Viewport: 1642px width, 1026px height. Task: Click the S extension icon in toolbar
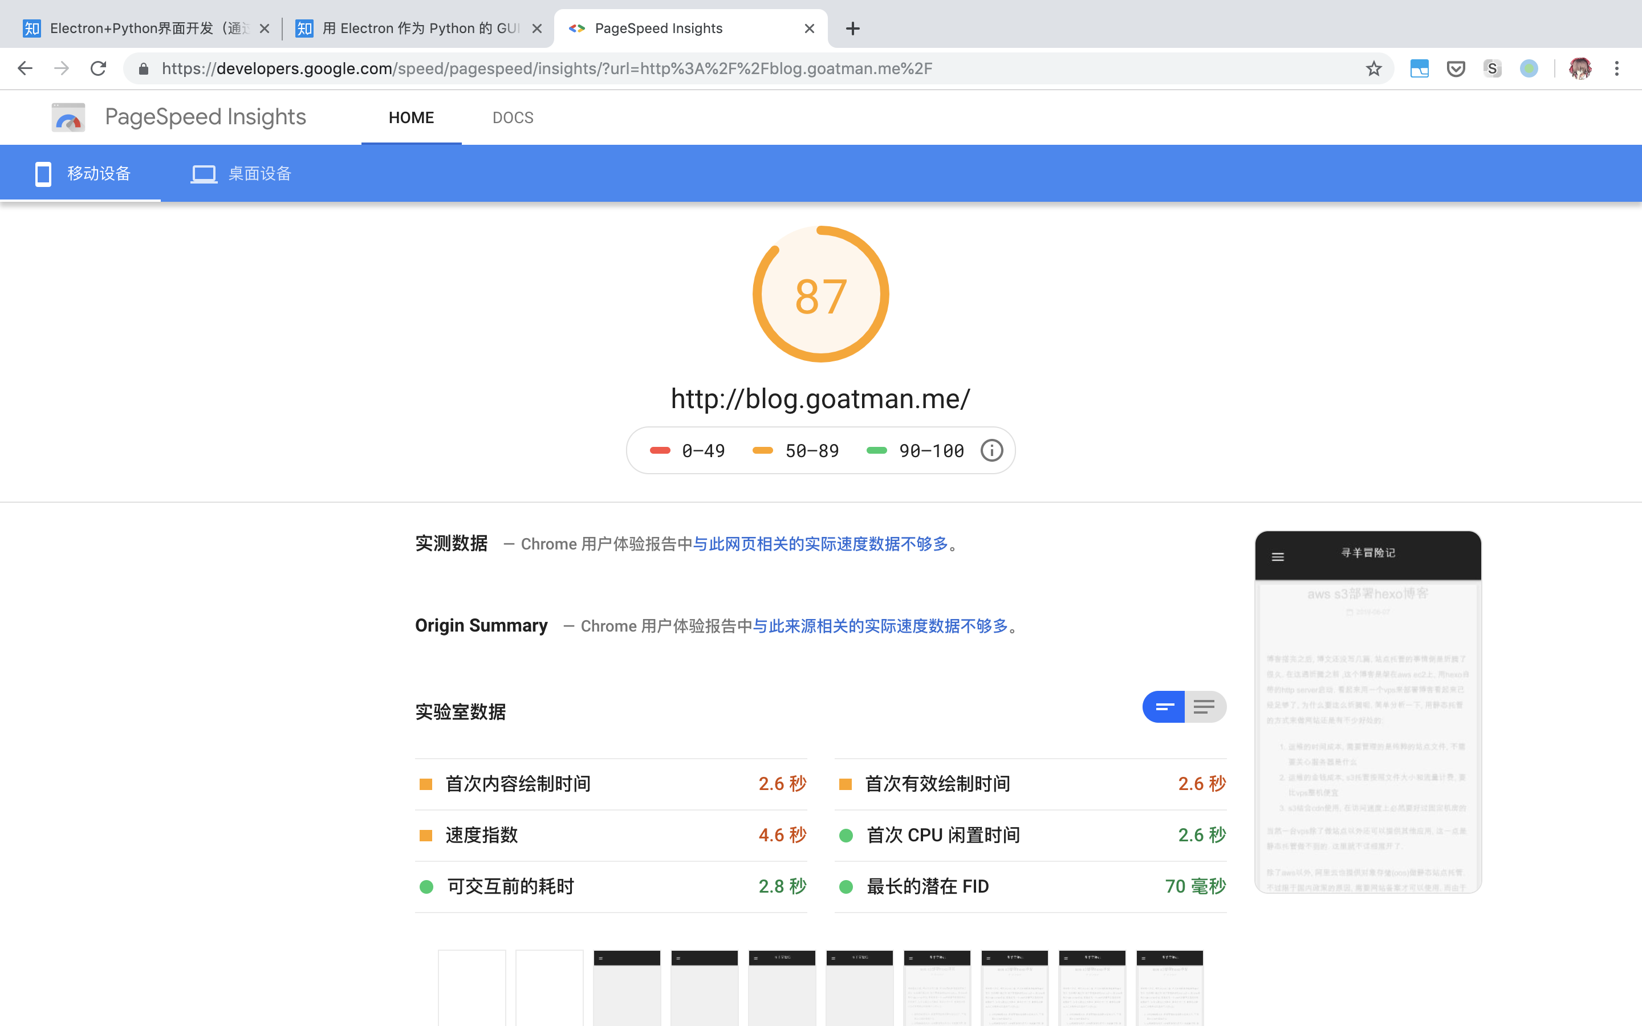[1492, 68]
